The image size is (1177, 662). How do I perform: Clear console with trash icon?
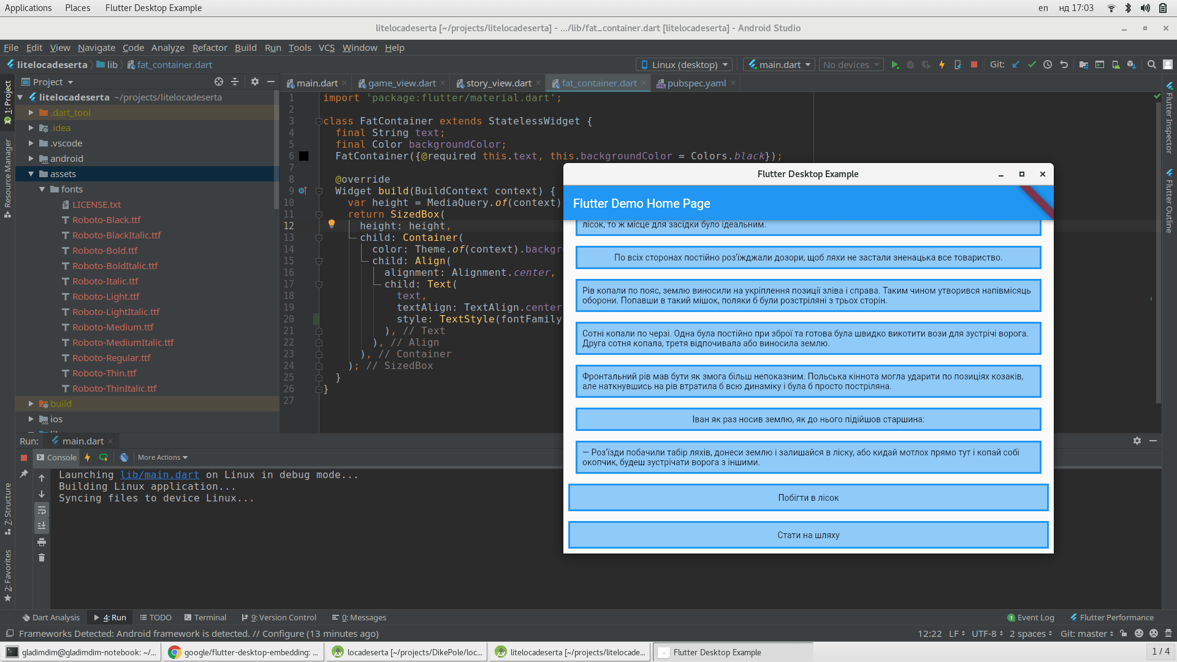coord(42,558)
